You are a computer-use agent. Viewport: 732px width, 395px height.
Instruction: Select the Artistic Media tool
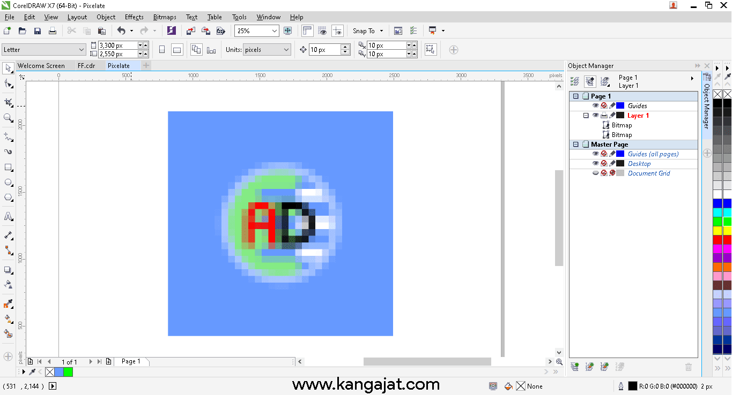click(8, 151)
